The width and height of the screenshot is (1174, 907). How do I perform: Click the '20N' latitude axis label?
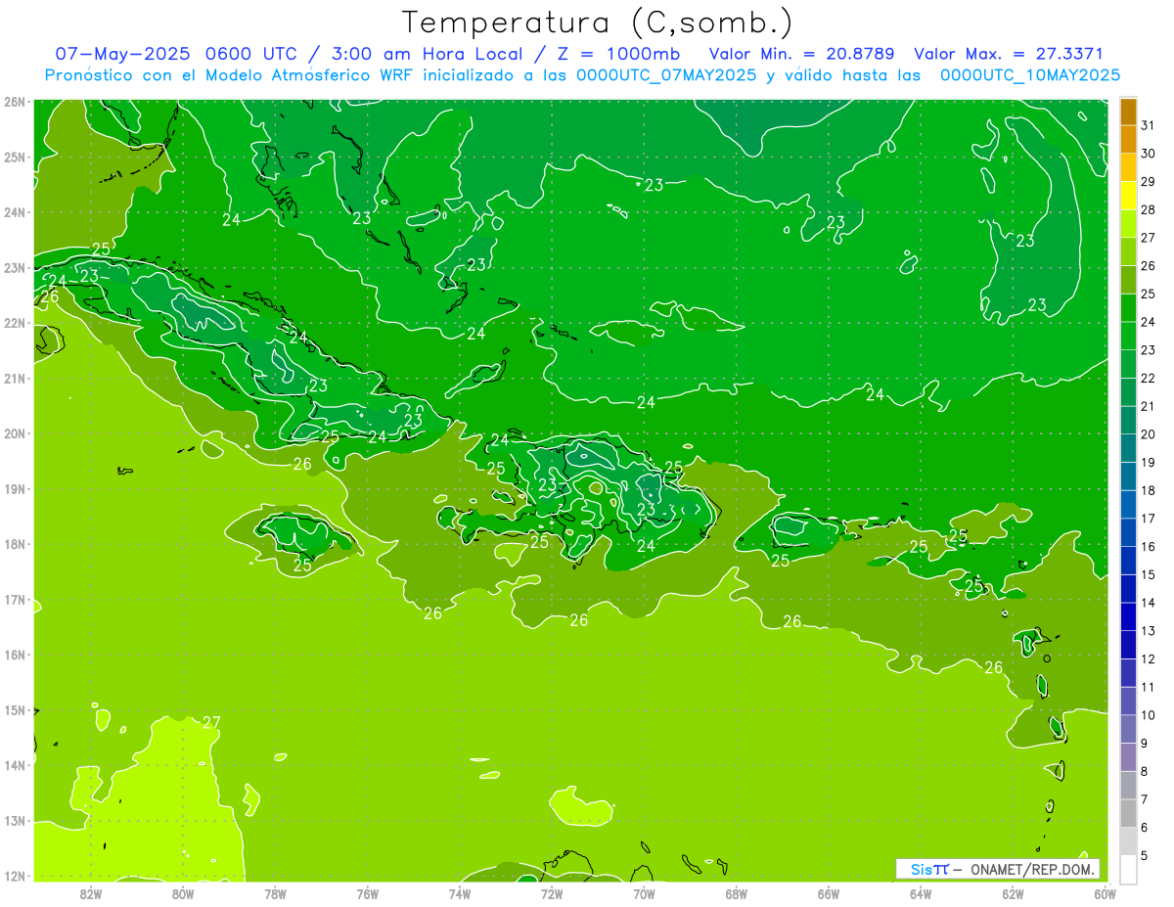15,433
